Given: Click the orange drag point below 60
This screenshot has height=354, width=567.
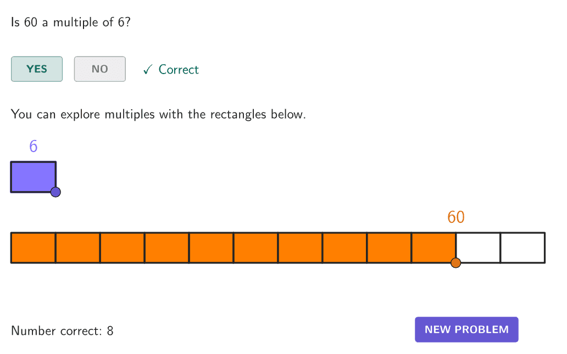Looking at the screenshot, I should pos(455,263).
